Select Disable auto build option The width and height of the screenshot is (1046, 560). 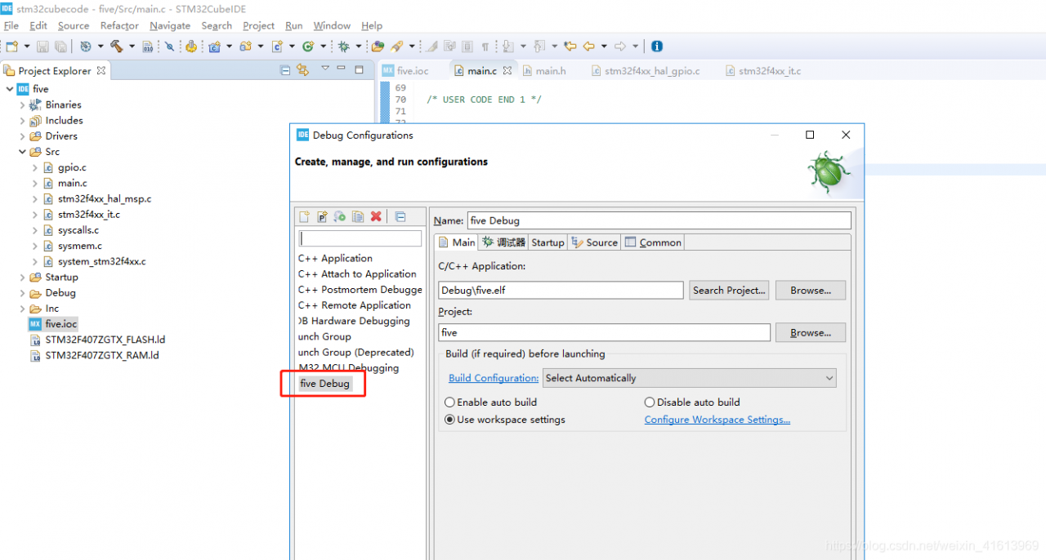tap(692, 402)
